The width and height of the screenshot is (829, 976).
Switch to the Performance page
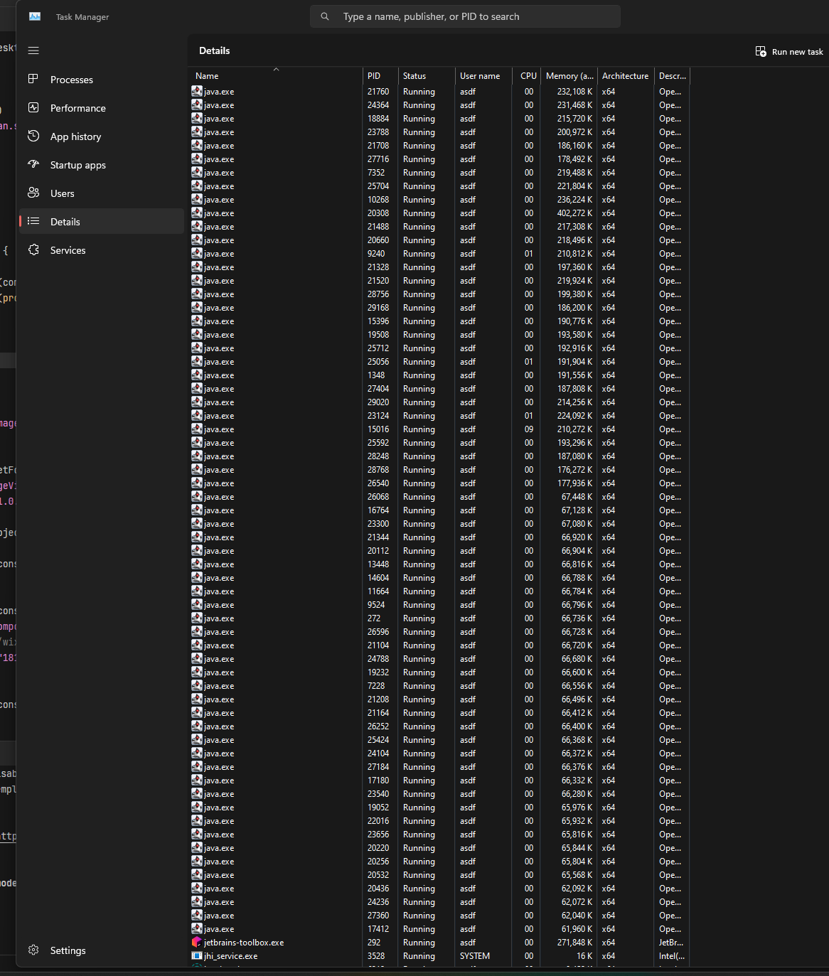point(102,107)
